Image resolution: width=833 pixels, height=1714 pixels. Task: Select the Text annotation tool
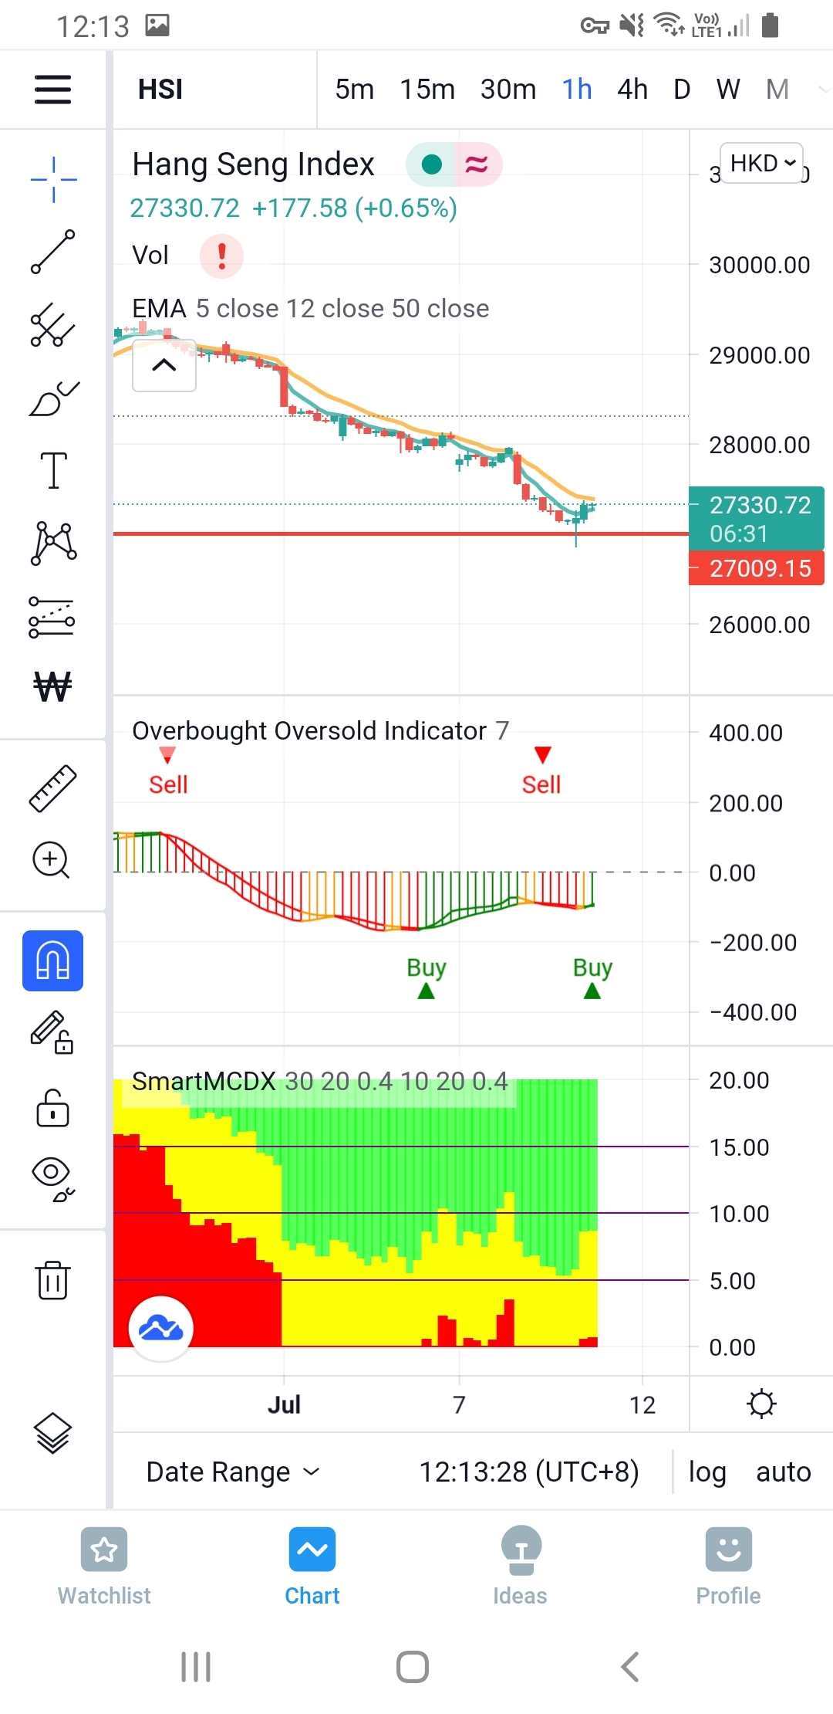pos(53,470)
